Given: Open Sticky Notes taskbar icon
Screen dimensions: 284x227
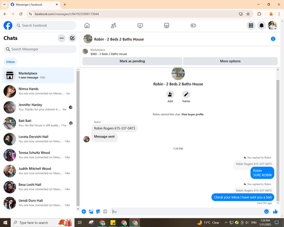Looking at the screenshot, I should coord(113,222).
